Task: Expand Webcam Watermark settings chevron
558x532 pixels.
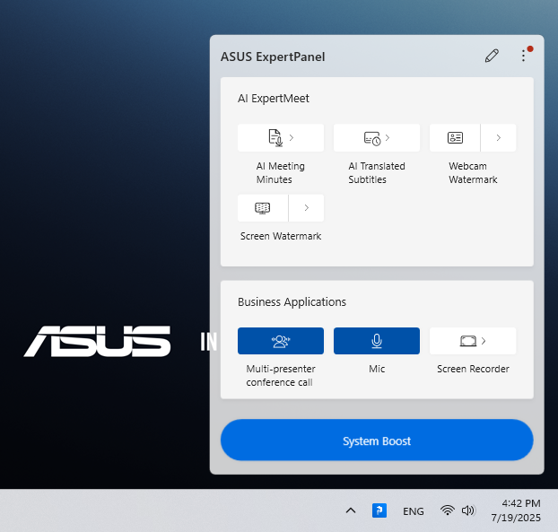Action: [x=499, y=138]
